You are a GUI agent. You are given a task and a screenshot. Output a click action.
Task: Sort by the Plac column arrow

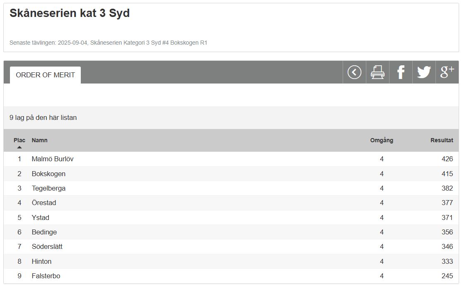coord(19,147)
